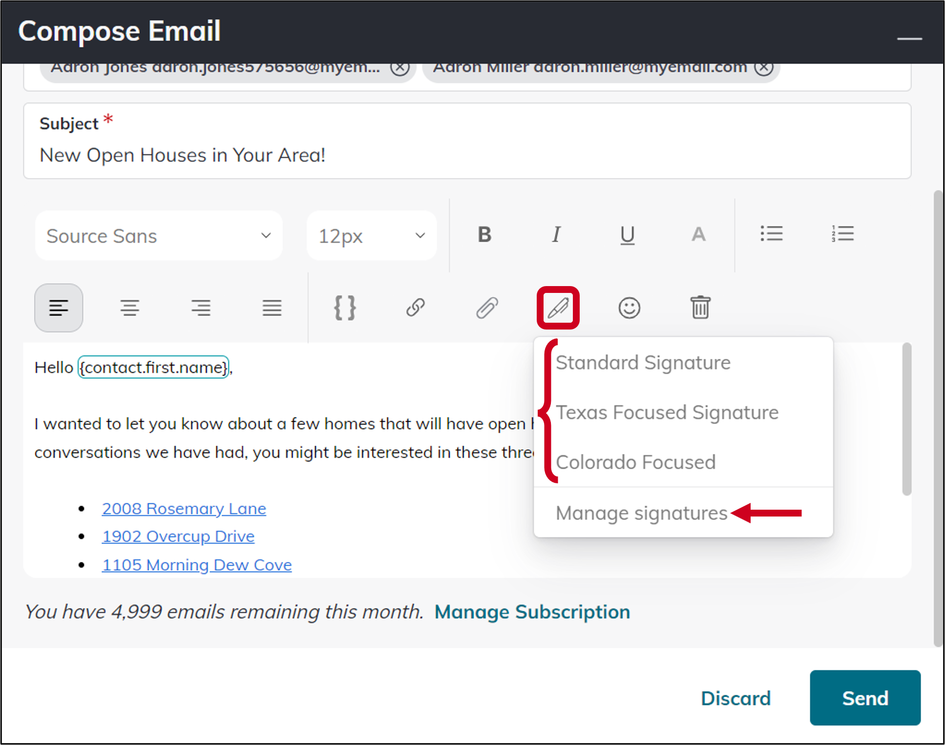
Task: Attach a file with paperclip icon
Action: pyautogui.click(x=486, y=308)
